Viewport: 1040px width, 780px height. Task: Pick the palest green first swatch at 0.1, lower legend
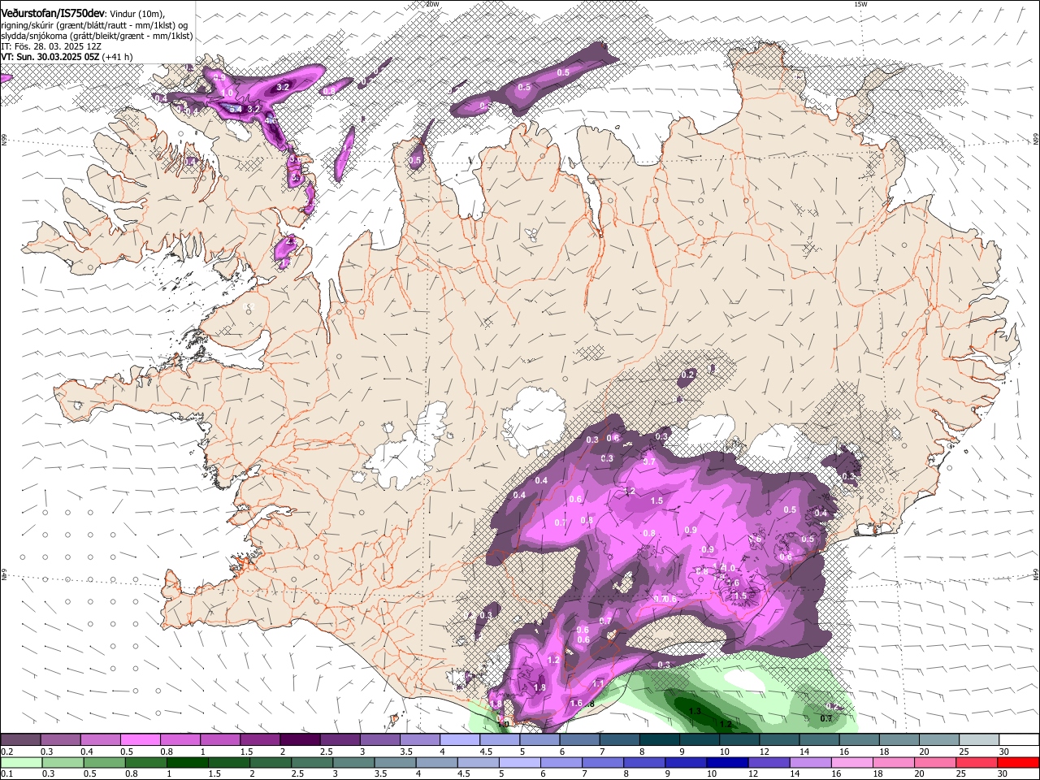(21, 763)
